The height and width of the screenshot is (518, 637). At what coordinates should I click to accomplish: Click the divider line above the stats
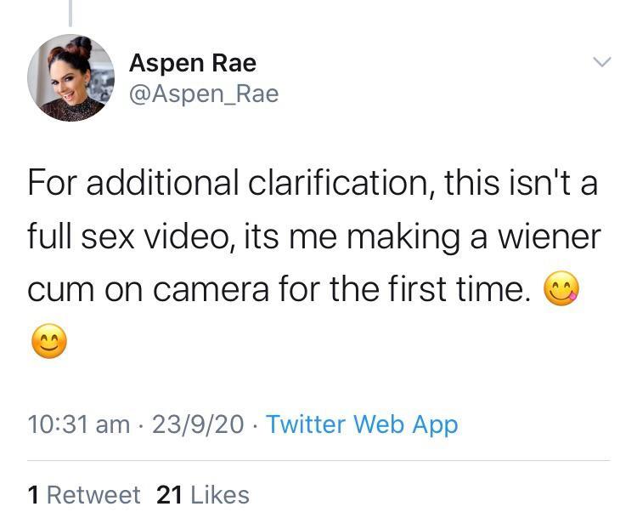click(318, 461)
